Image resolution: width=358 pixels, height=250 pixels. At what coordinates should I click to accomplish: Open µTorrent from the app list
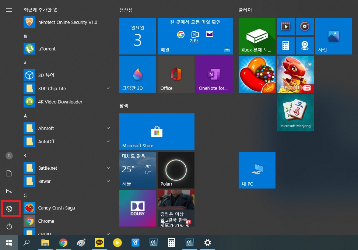tap(67, 49)
